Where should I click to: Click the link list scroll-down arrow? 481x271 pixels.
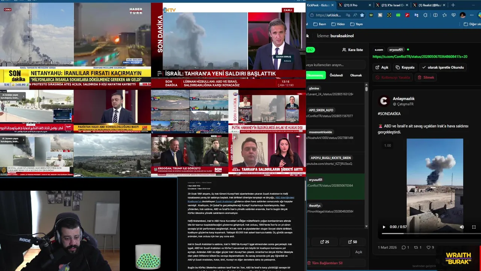click(x=366, y=227)
